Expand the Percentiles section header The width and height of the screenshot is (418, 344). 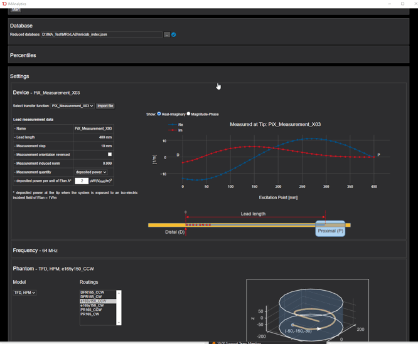[23, 55]
